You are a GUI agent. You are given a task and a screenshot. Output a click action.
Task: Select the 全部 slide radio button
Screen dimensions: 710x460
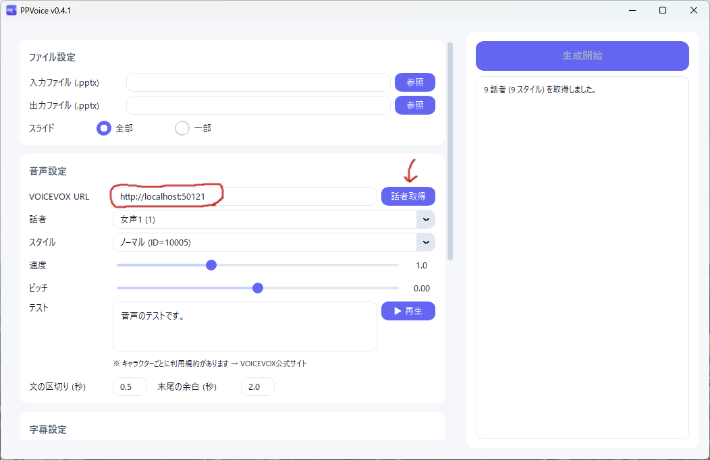click(x=104, y=128)
